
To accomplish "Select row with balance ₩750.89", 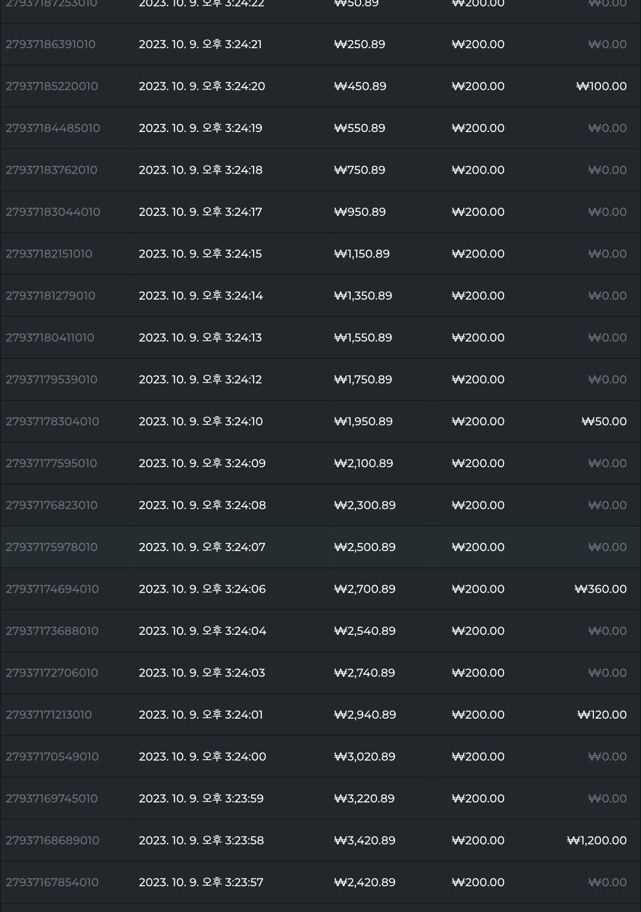I will coord(321,170).
